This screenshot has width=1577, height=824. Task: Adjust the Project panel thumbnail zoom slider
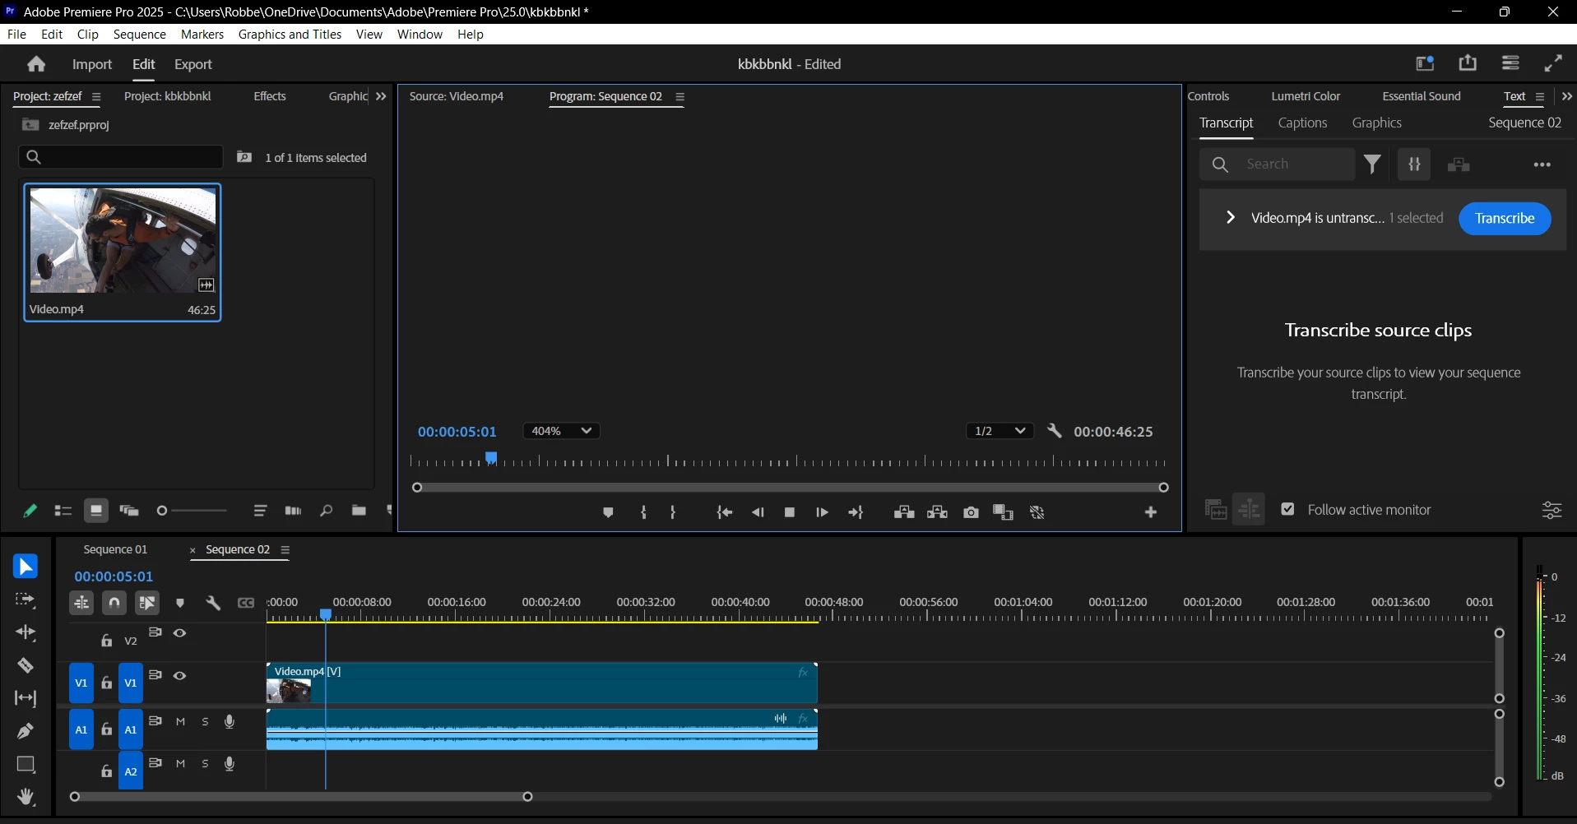tap(192, 511)
